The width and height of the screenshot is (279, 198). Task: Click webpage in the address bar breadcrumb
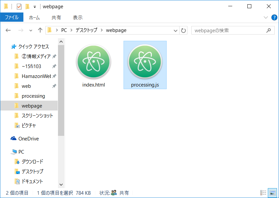116,30
